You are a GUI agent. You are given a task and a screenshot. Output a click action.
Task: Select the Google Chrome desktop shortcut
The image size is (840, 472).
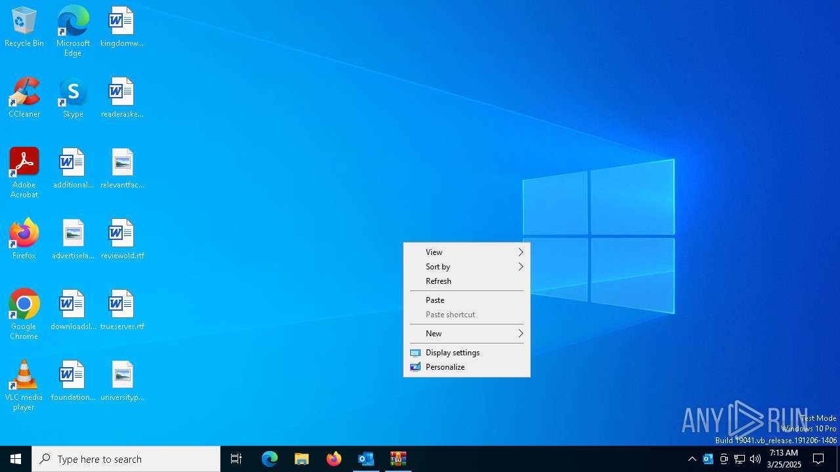[x=24, y=315]
